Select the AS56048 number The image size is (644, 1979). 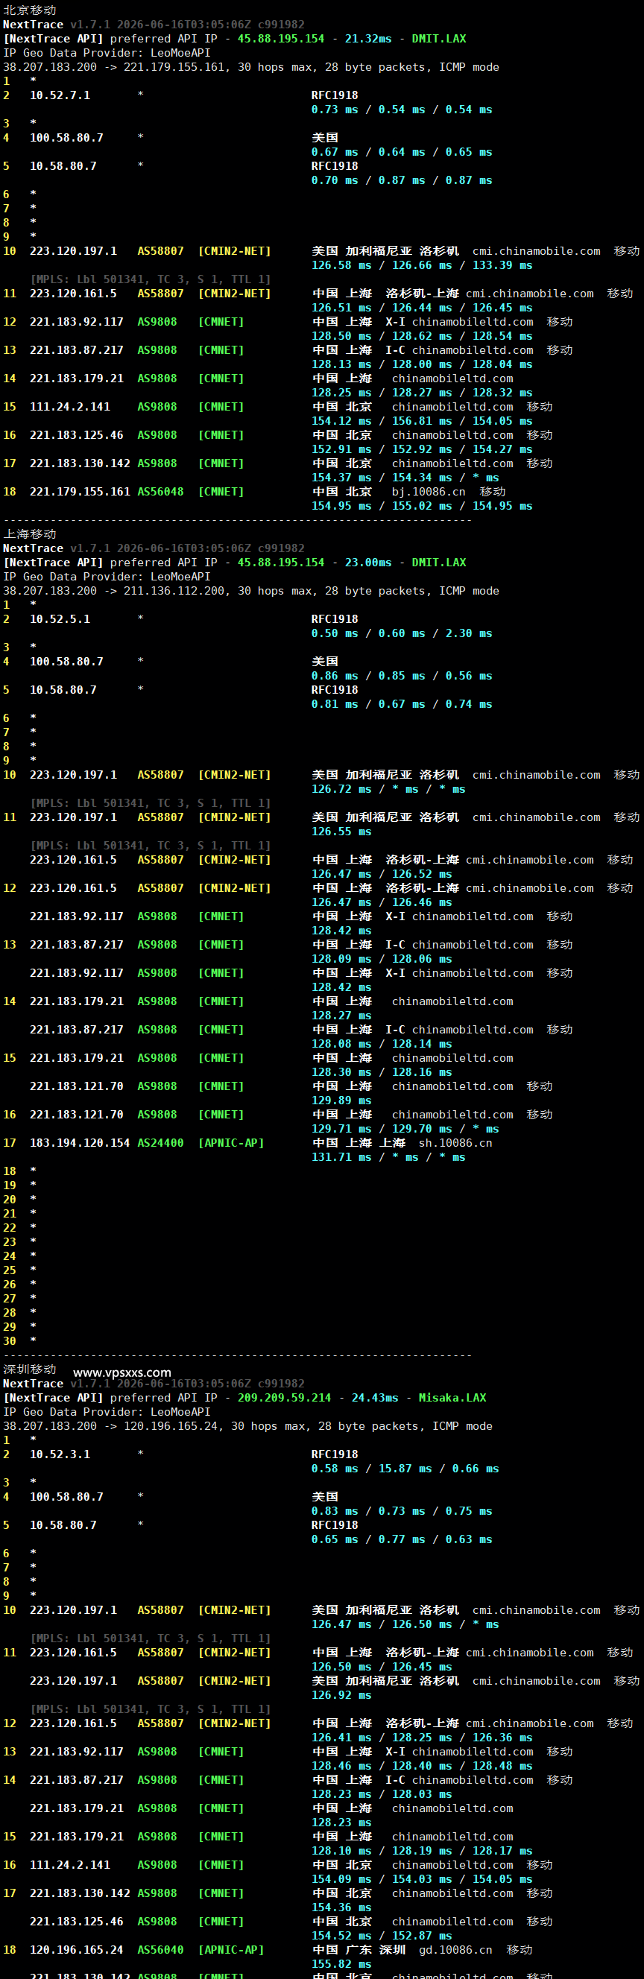pyautogui.click(x=160, y=492)
